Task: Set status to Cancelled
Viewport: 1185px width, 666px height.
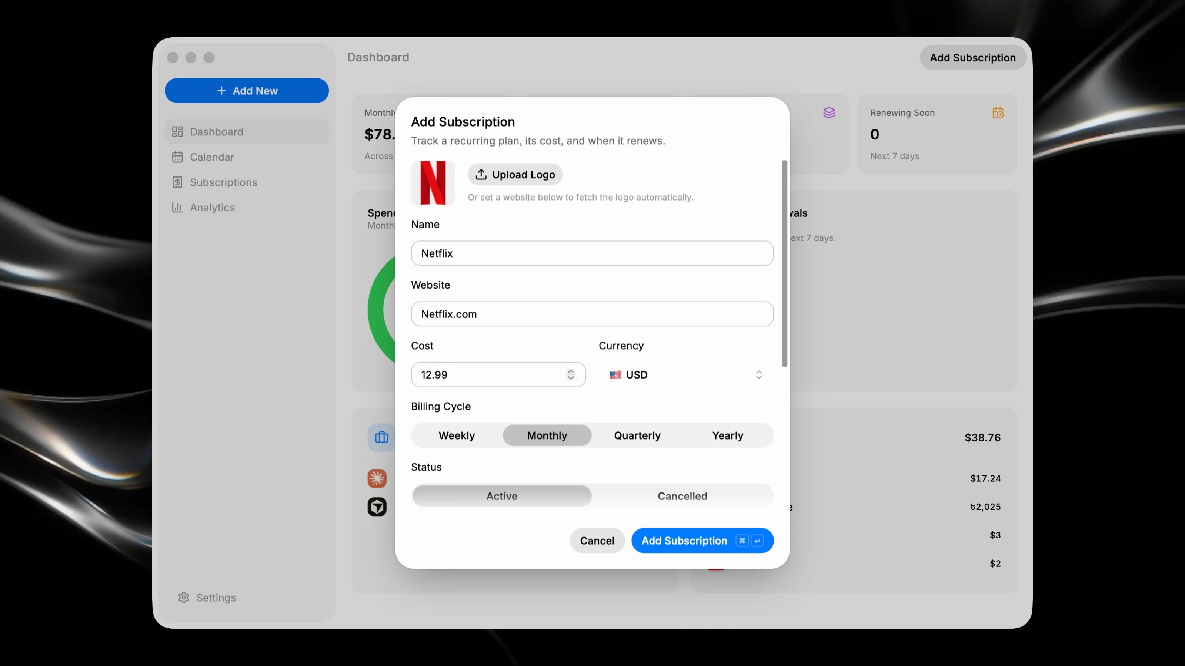Action: (682, 496)
